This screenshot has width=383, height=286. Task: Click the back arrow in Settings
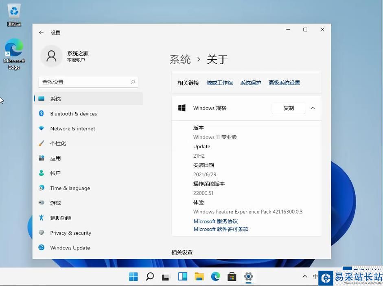[x=41, y=32]
